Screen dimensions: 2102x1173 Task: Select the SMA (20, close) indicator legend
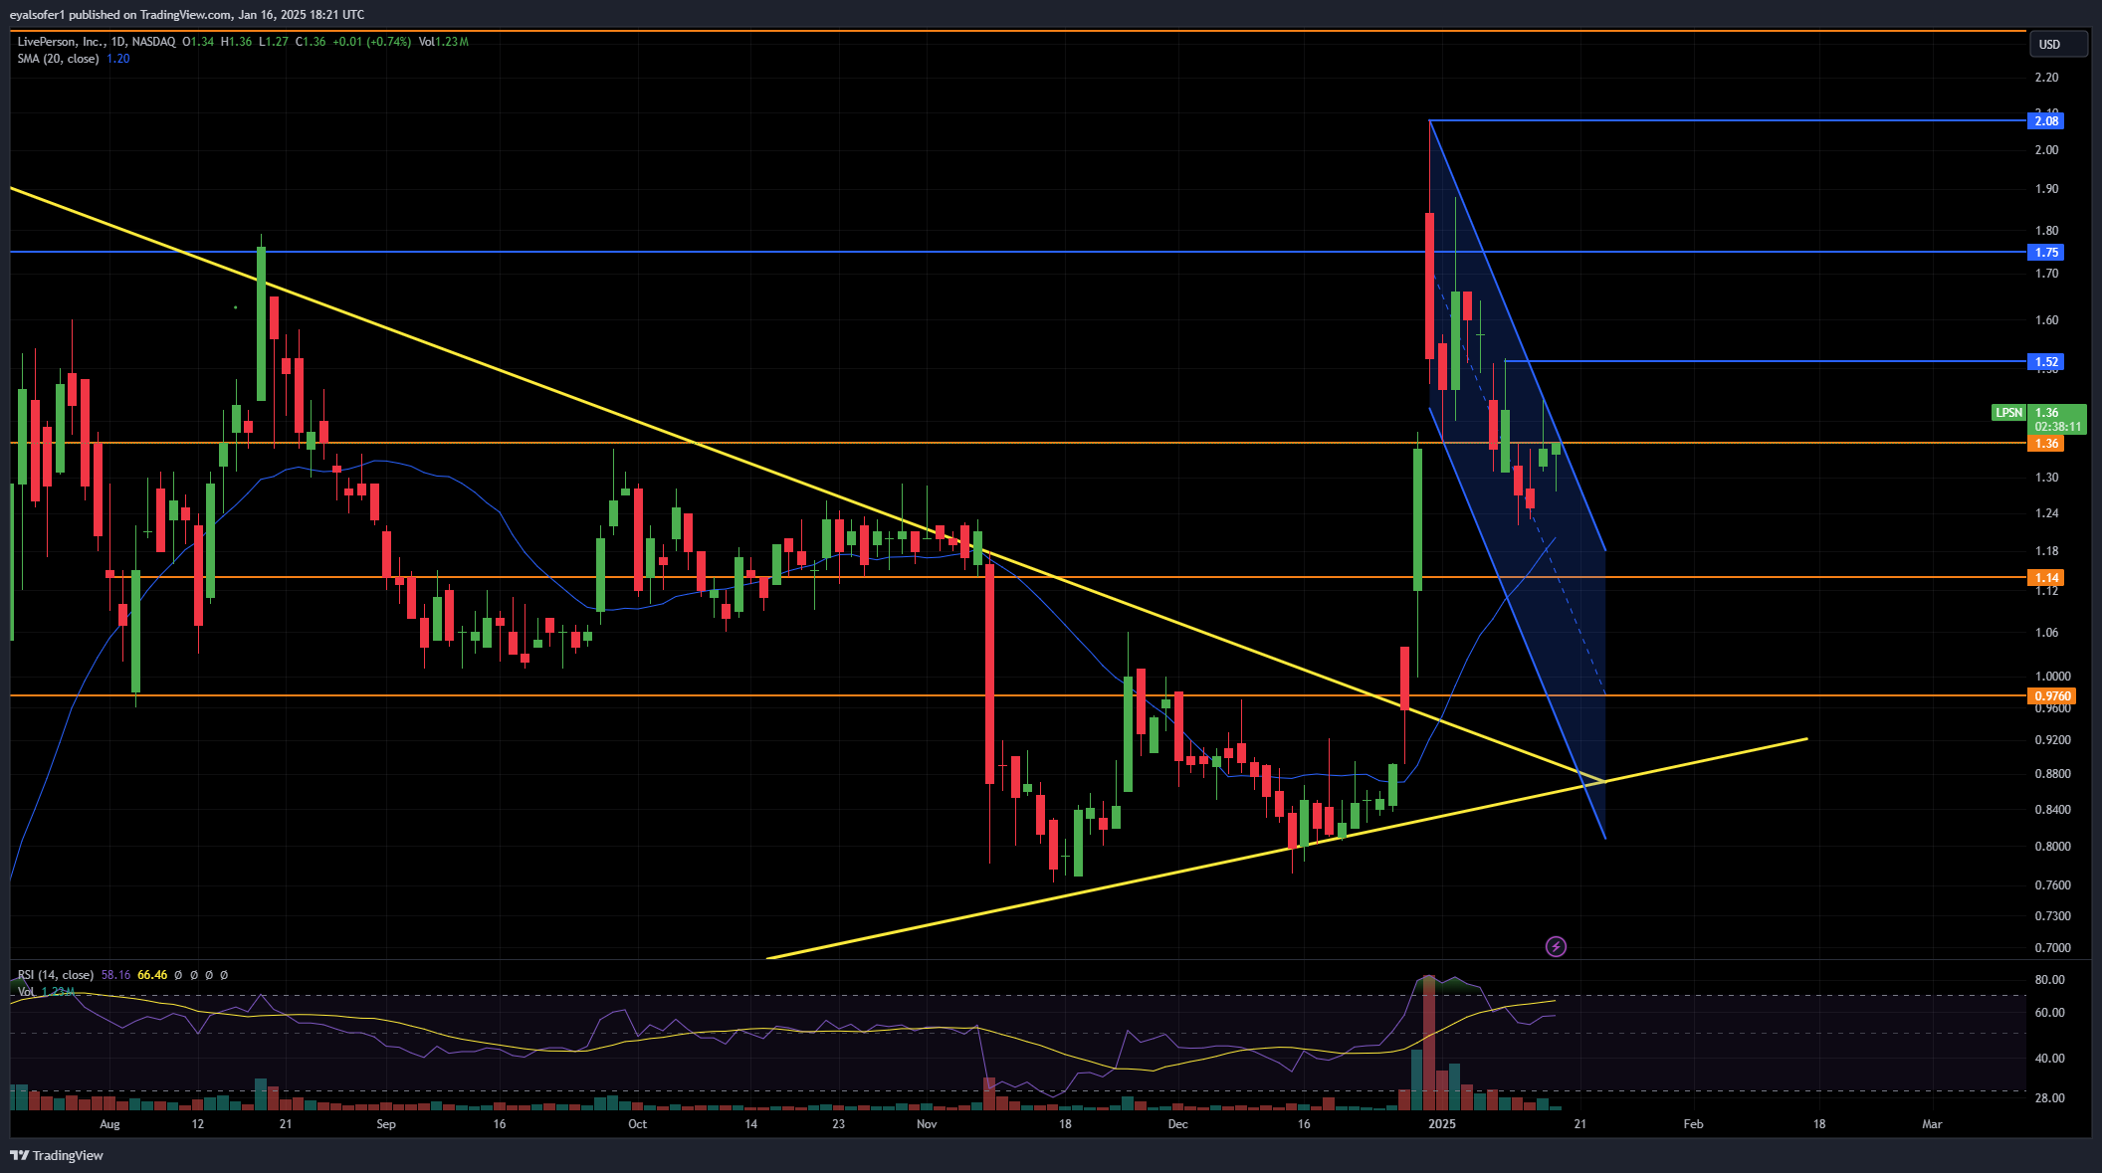(x=58, y=59)
